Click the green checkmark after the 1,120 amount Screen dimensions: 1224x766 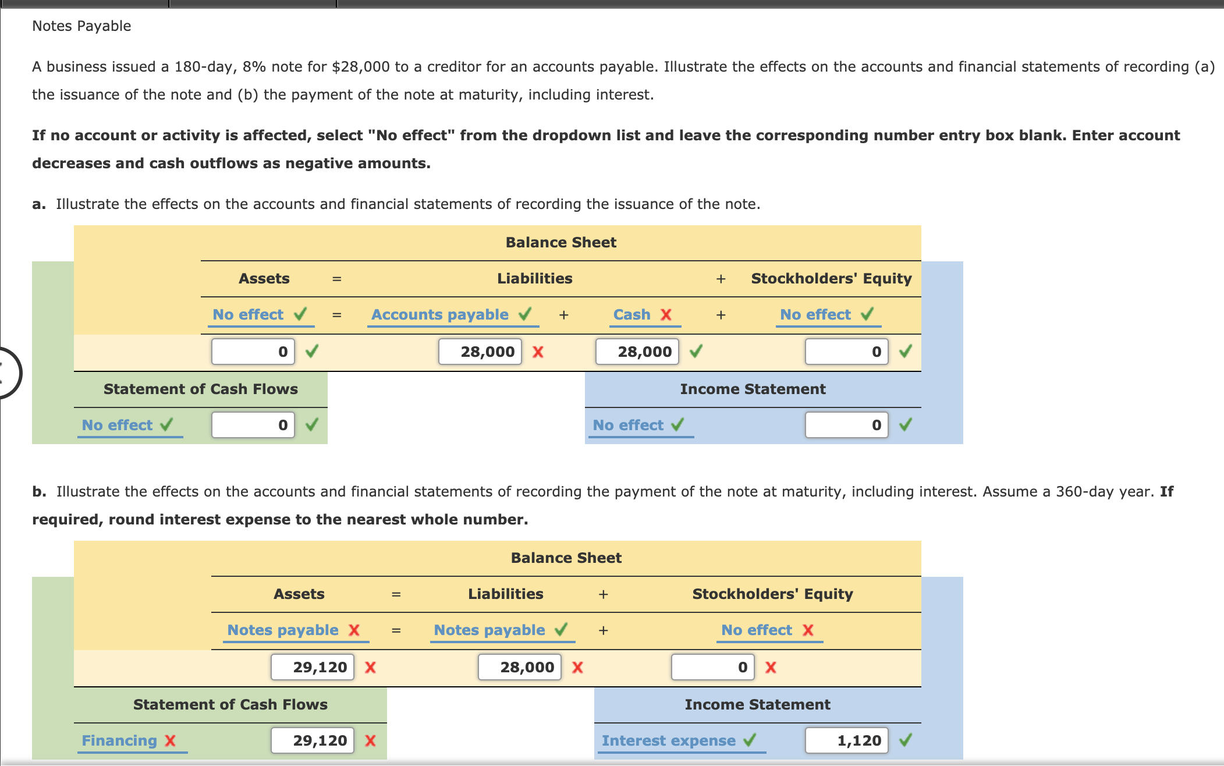906,740
